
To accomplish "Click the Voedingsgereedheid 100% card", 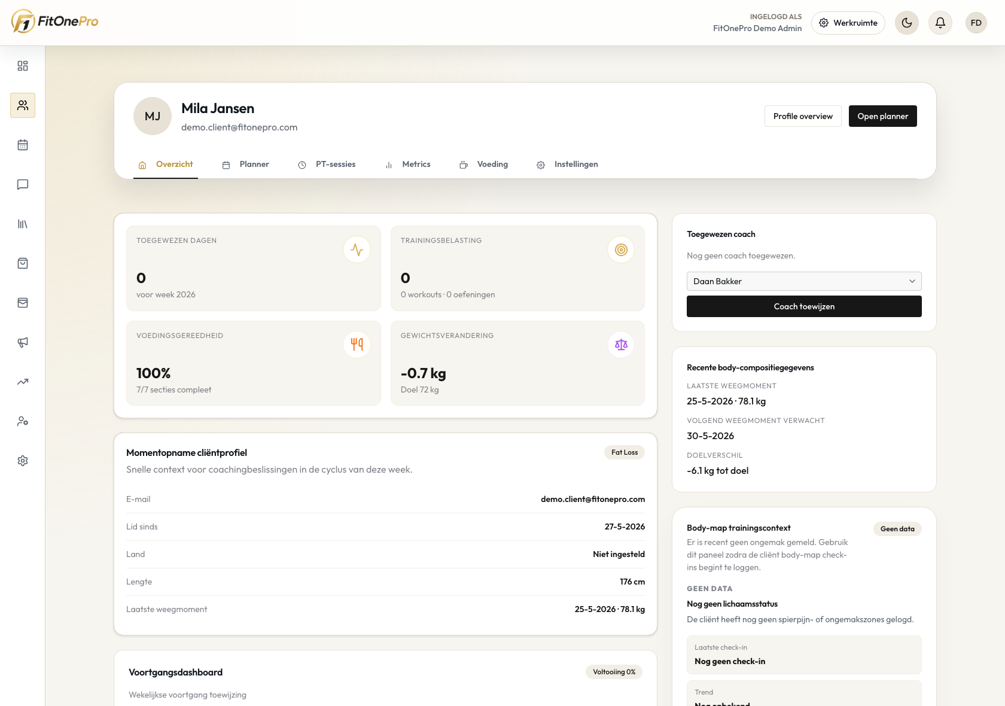I will tap(254, 363).
